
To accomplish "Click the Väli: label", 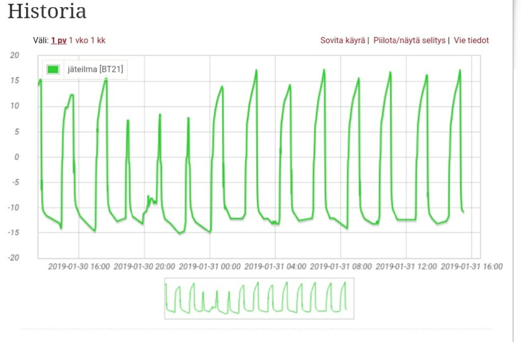I will 41,41.
